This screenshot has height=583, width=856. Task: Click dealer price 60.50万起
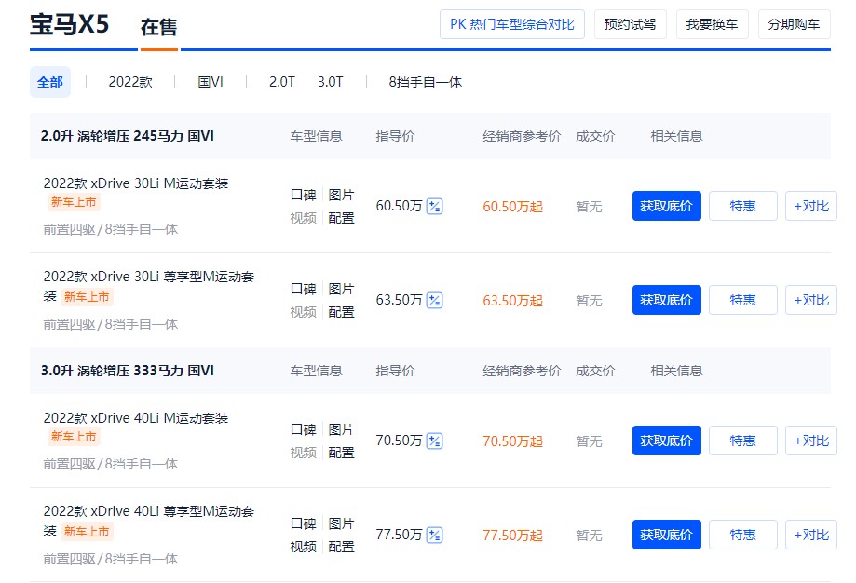point(512,207)
